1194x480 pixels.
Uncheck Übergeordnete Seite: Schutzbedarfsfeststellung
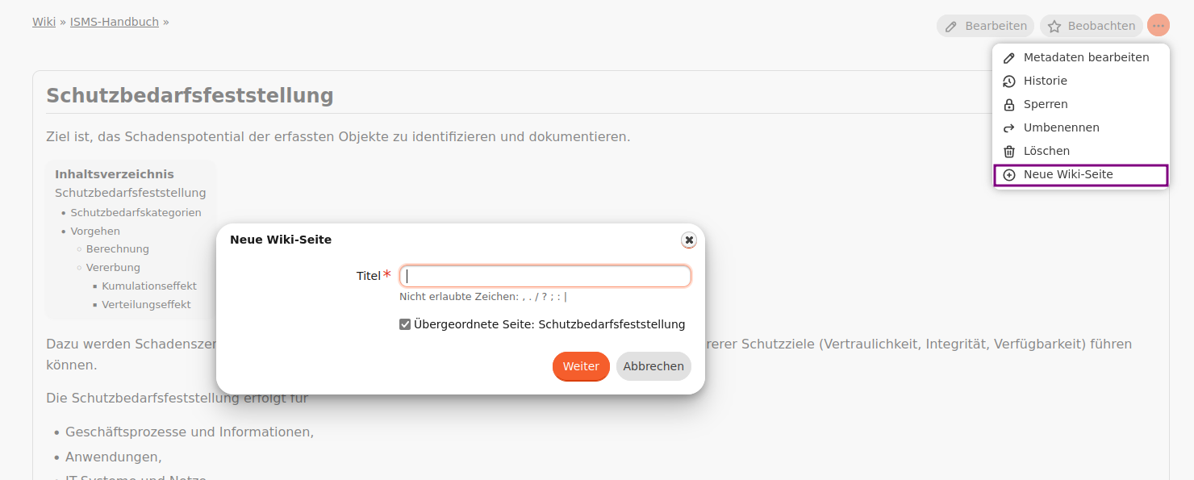[404, 323]
